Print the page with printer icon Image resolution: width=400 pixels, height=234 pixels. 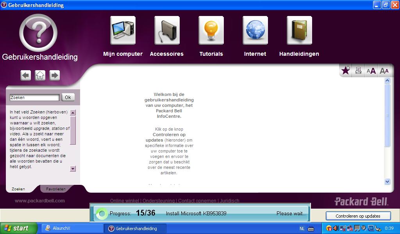358,71
